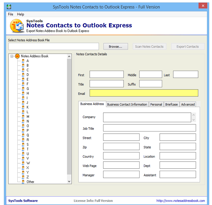Click the Street input field
This screenshot has width=212, height=205.
coord(121,137)
